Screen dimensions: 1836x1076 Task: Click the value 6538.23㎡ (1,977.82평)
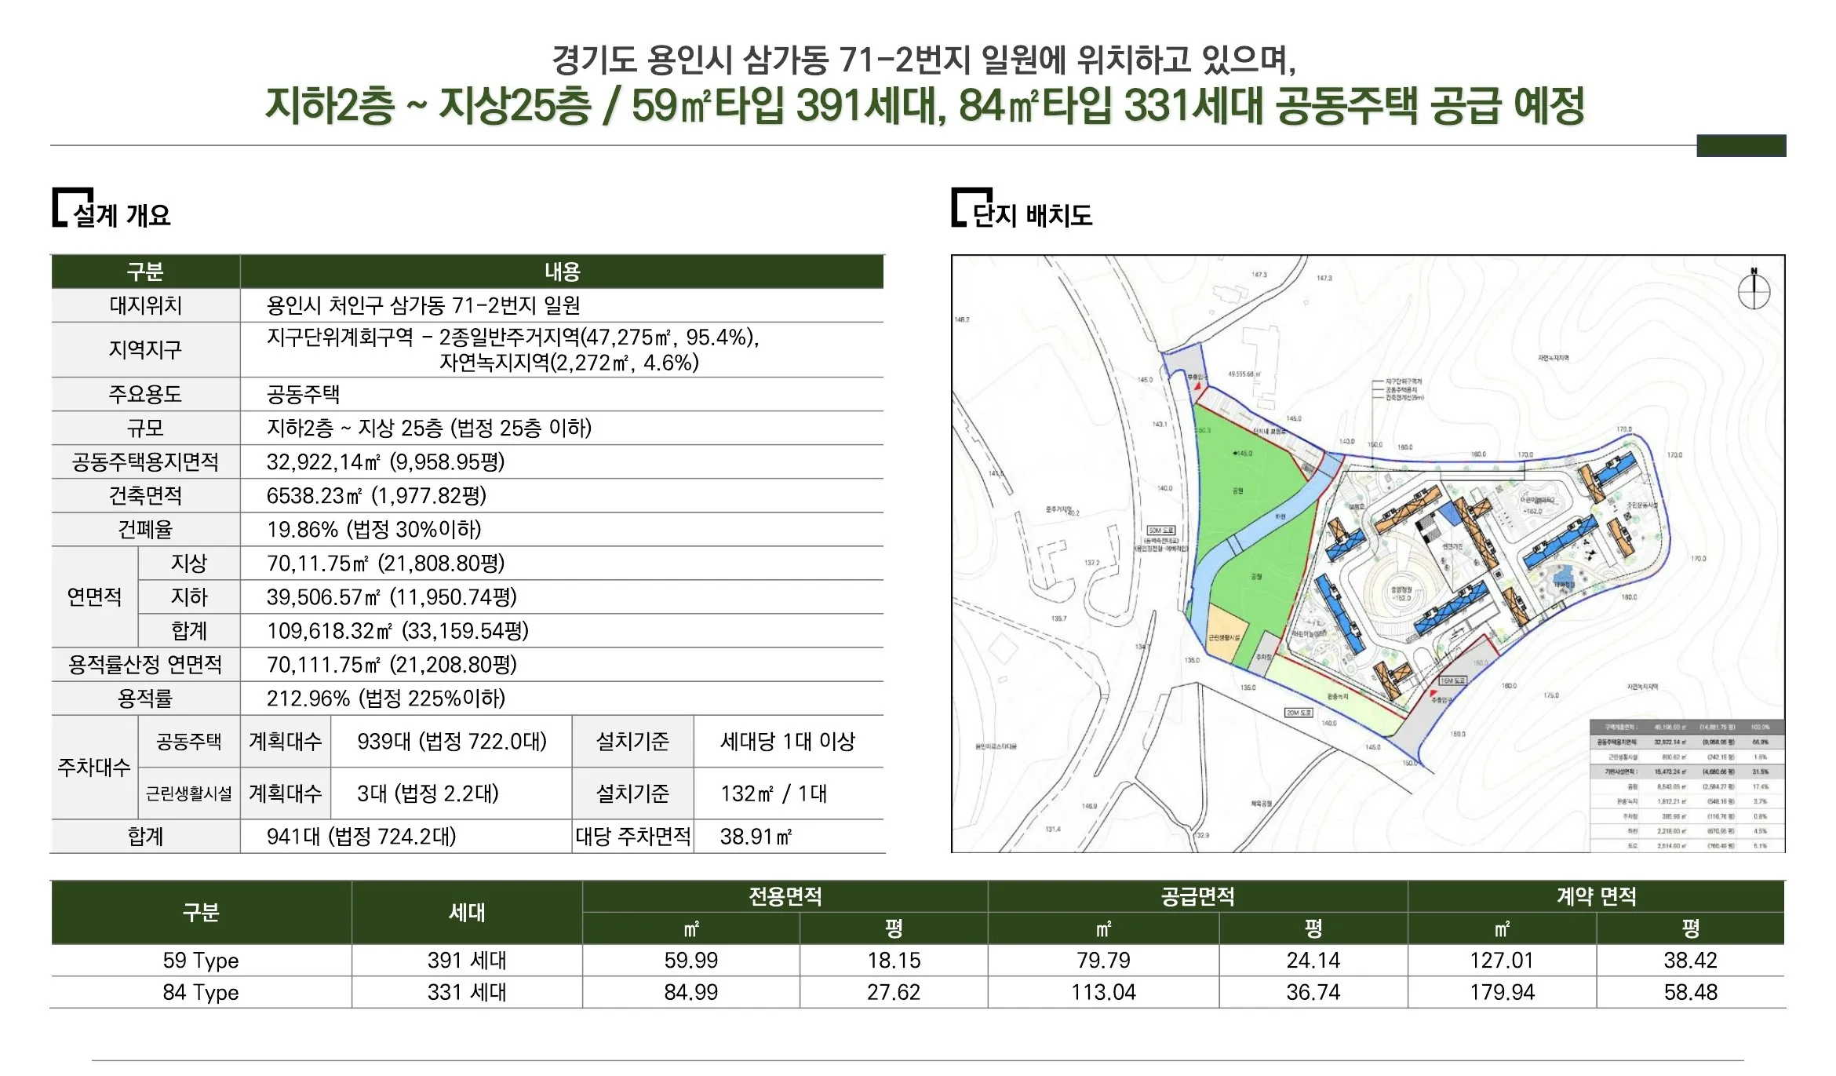click(377, 495)
